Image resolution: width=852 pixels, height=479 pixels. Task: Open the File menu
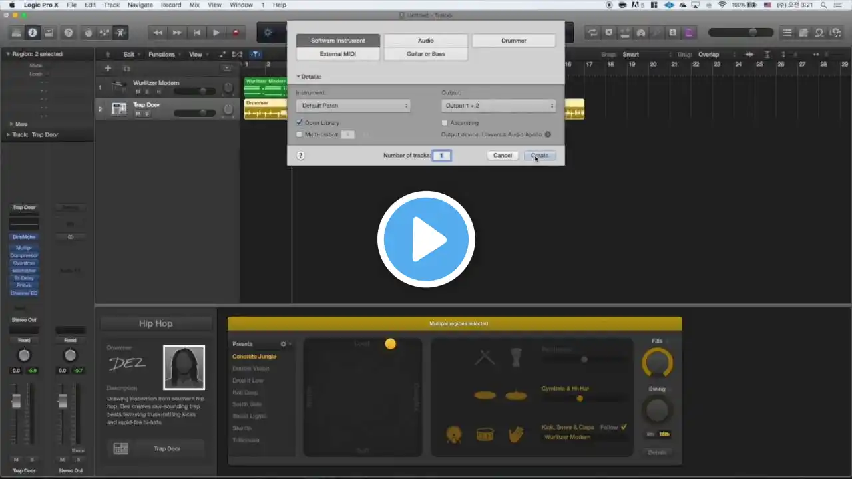click(71, 5)
